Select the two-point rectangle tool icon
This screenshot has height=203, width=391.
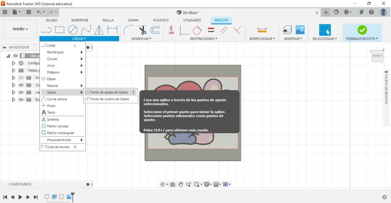click(x=60, y=30)
